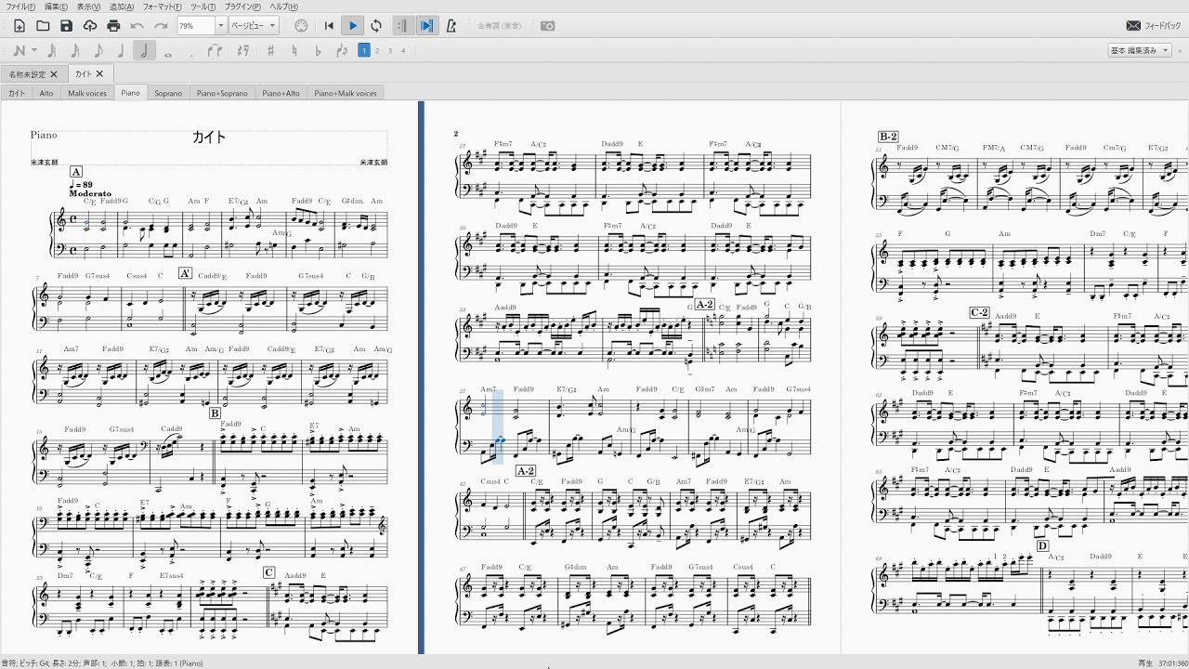Toggle play repeats button

(403, 26)
